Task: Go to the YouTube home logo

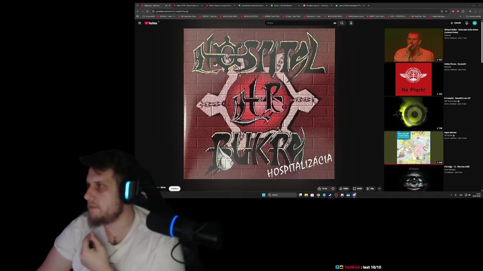Action: (x=151, y=23)
